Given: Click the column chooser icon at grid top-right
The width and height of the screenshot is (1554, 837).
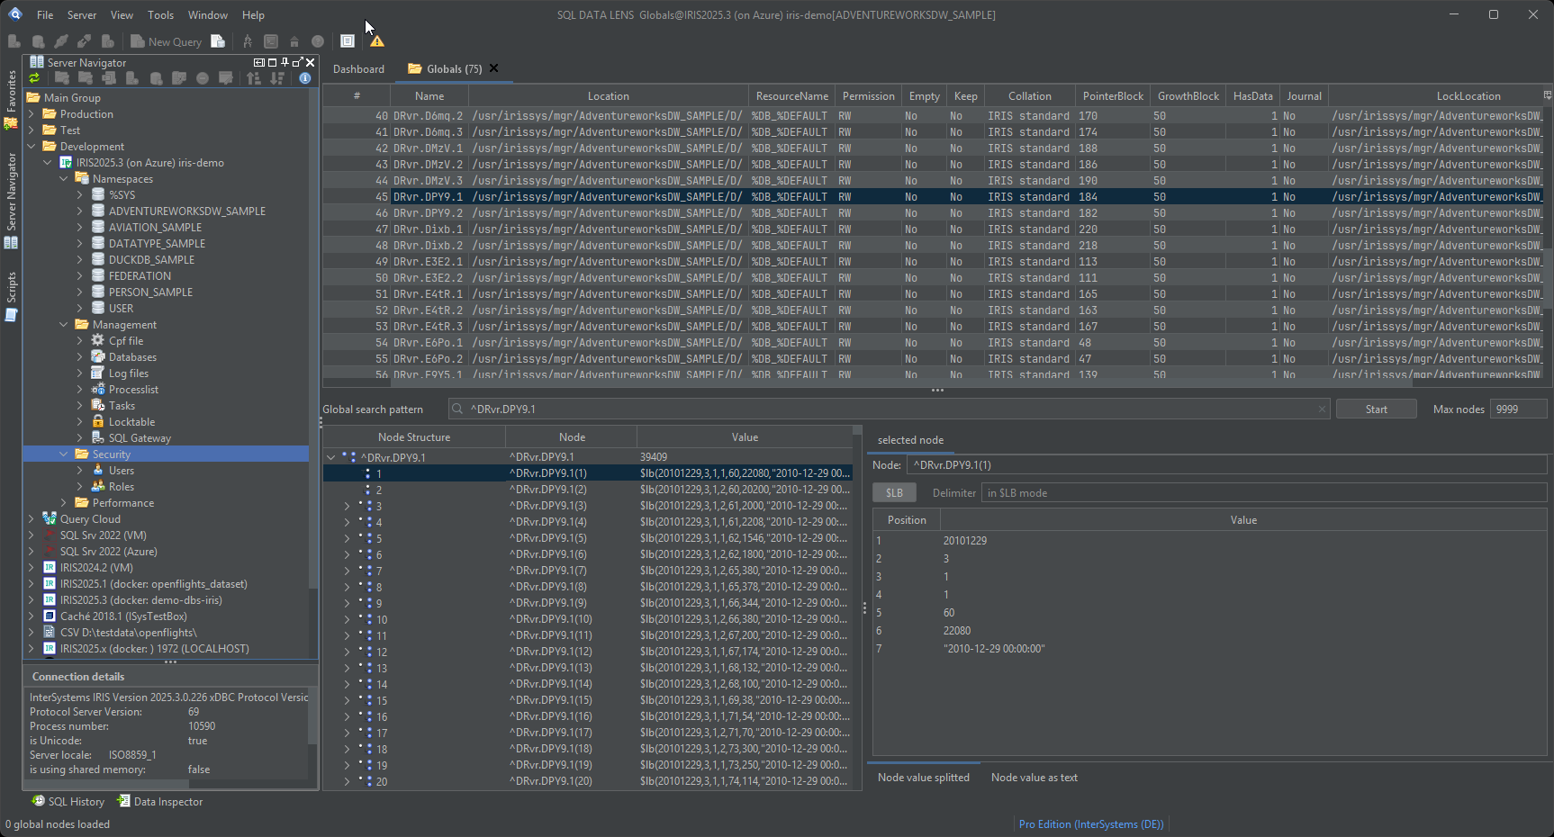Looking at the screenshot, I should 1548,95.
